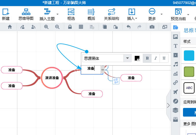Click the small circle on the branch connector
The height and width of the screenshot is (135, 196).
(x=76, y=70)
